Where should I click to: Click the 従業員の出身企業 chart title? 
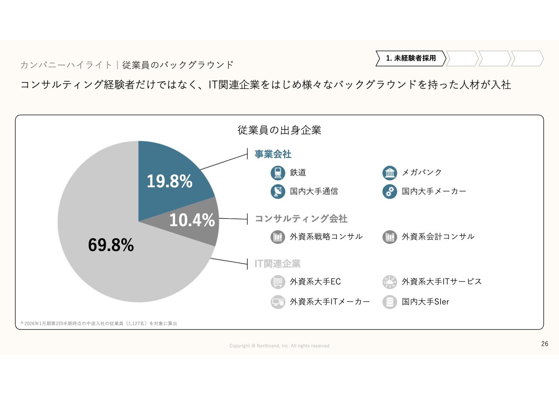[x=279, y=130]
